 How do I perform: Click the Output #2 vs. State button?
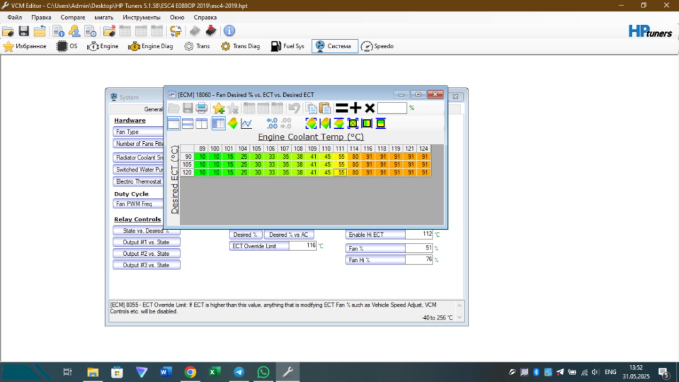pyautogui.click(x=146, y=254)
